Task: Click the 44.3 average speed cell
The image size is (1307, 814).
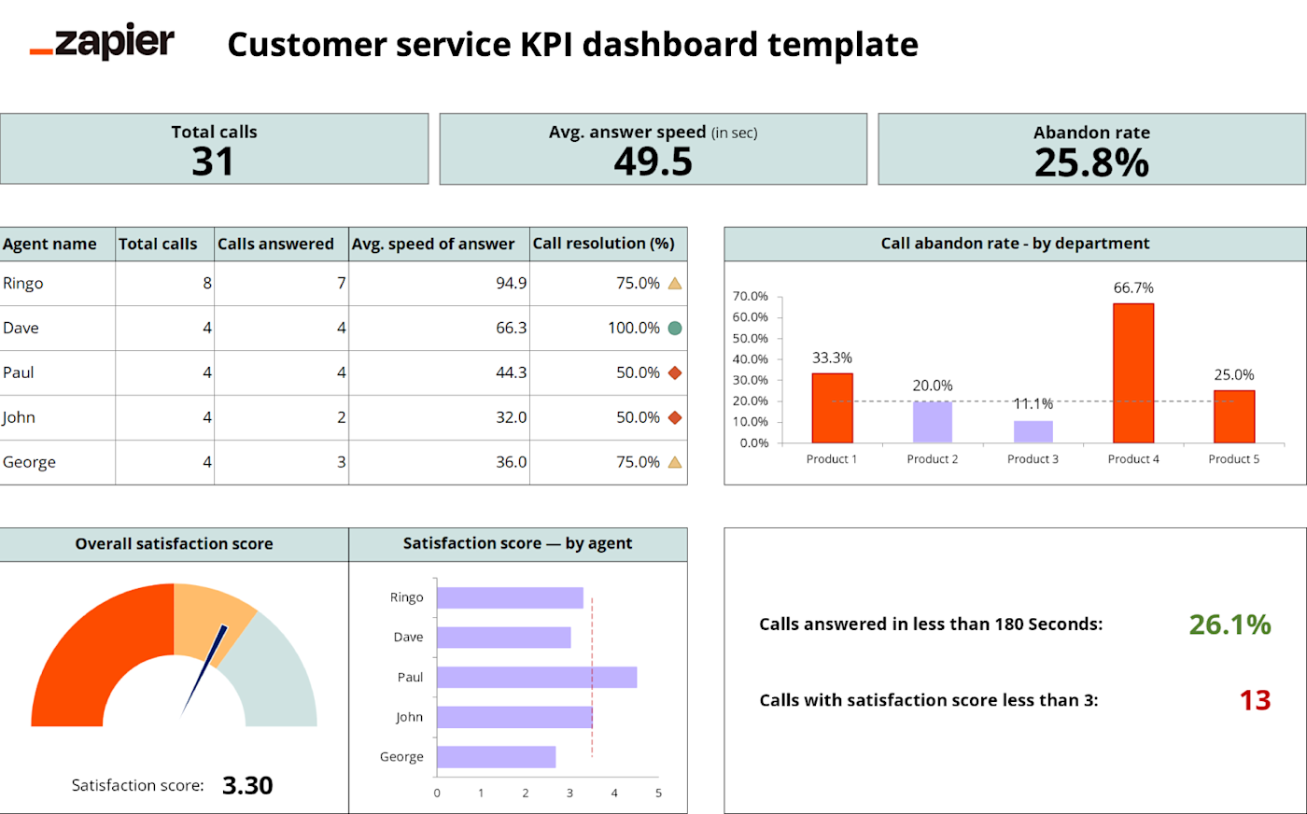Action: pos(440,372)
